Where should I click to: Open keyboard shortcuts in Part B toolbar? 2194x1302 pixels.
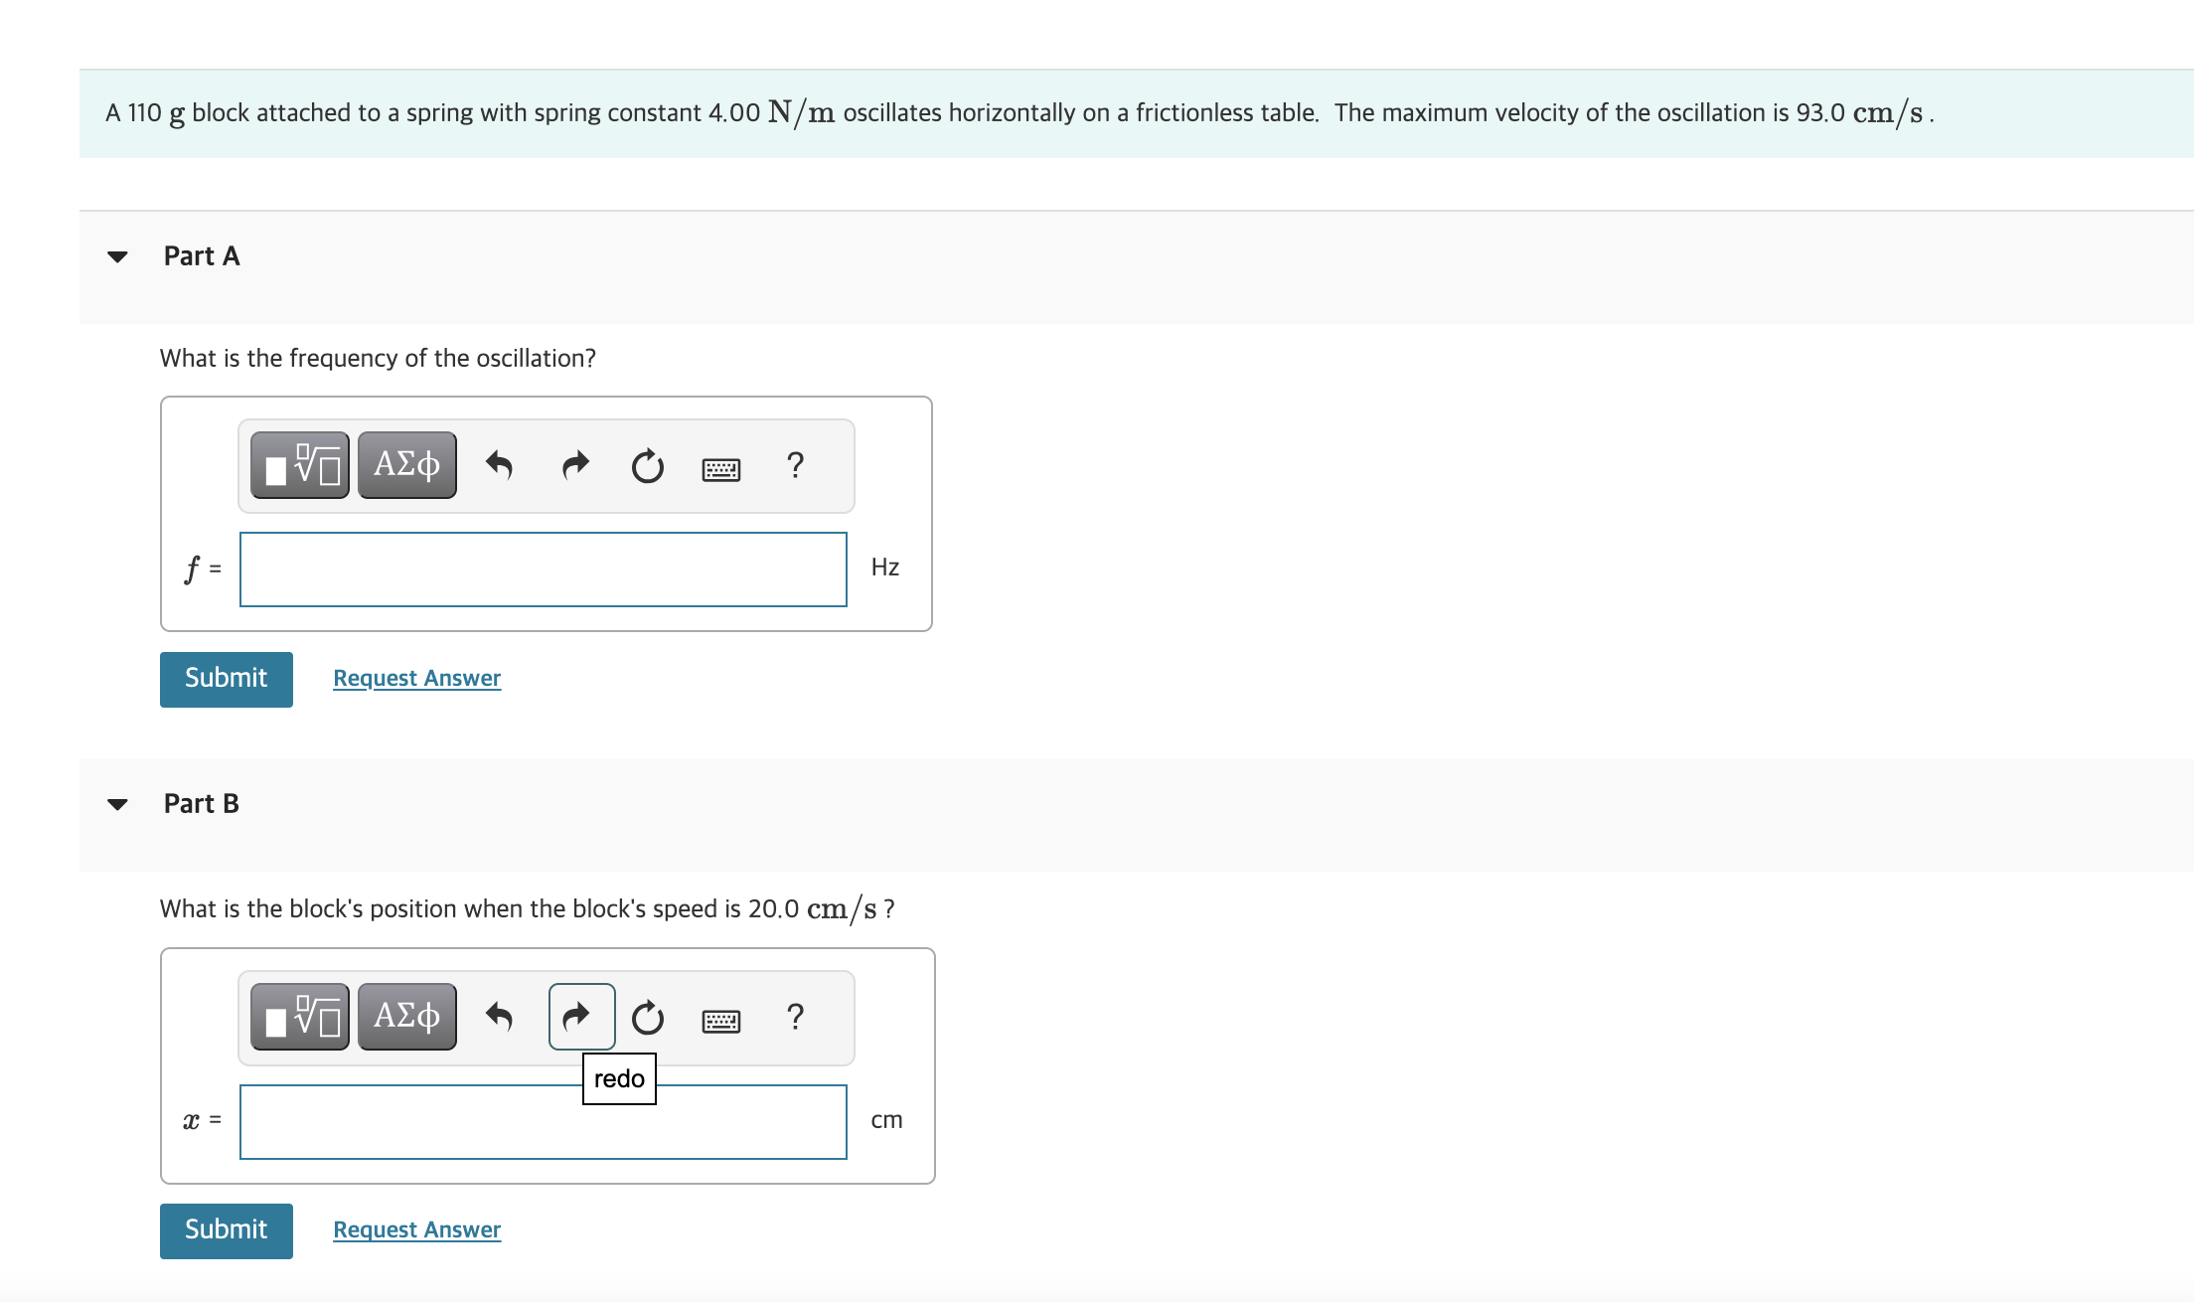tap(721, 1021)
